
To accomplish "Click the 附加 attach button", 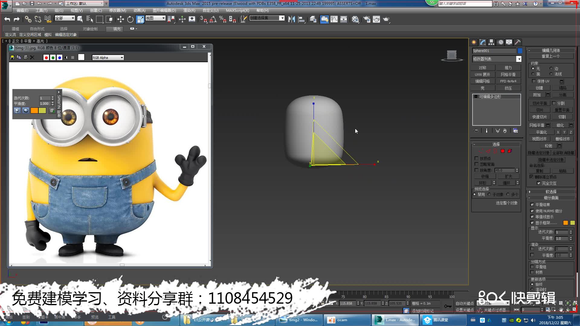I will tap(537, 95).
